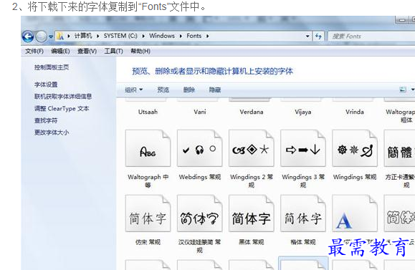Image resolution: width=415 pixels, height=270 pixels.
Task: Click the 隐藏 toolbar button
Action: pos(214,90)
